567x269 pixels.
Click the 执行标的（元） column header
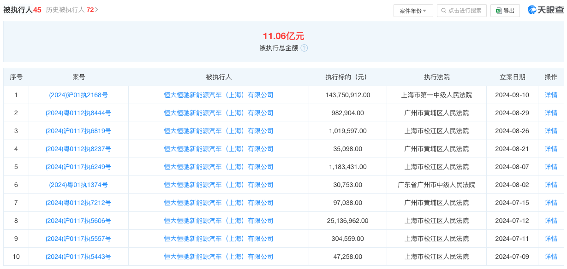coord(348,77)
